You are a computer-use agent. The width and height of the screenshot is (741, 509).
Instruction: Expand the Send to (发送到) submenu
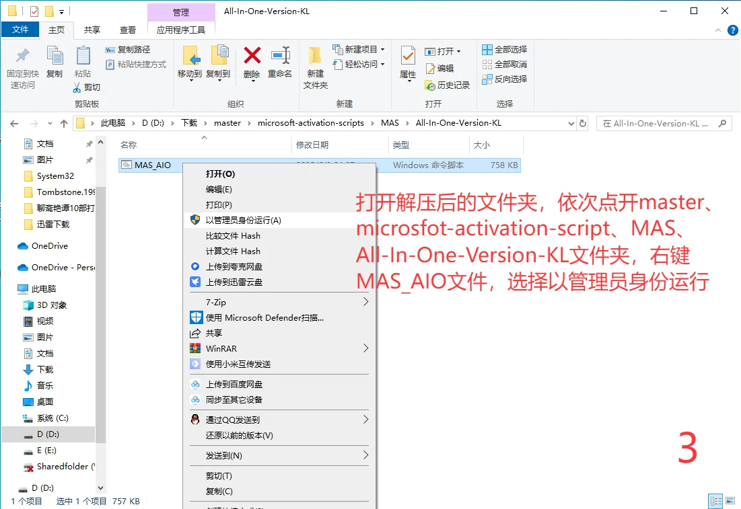[x=279, y=456]
